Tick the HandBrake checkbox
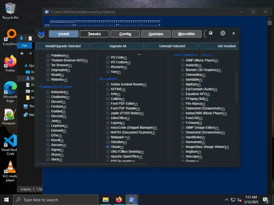Viewport: 274px width, 205px height. 182,137
